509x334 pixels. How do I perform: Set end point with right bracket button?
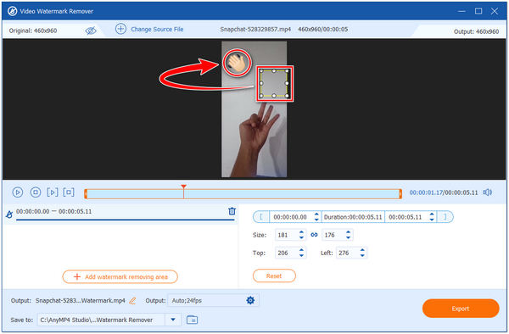click(x=445, y=217)
